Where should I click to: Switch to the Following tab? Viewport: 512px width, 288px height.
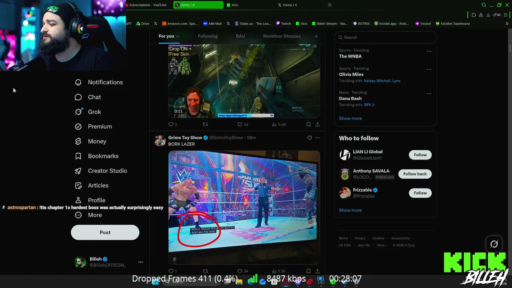tap(208, 36)
